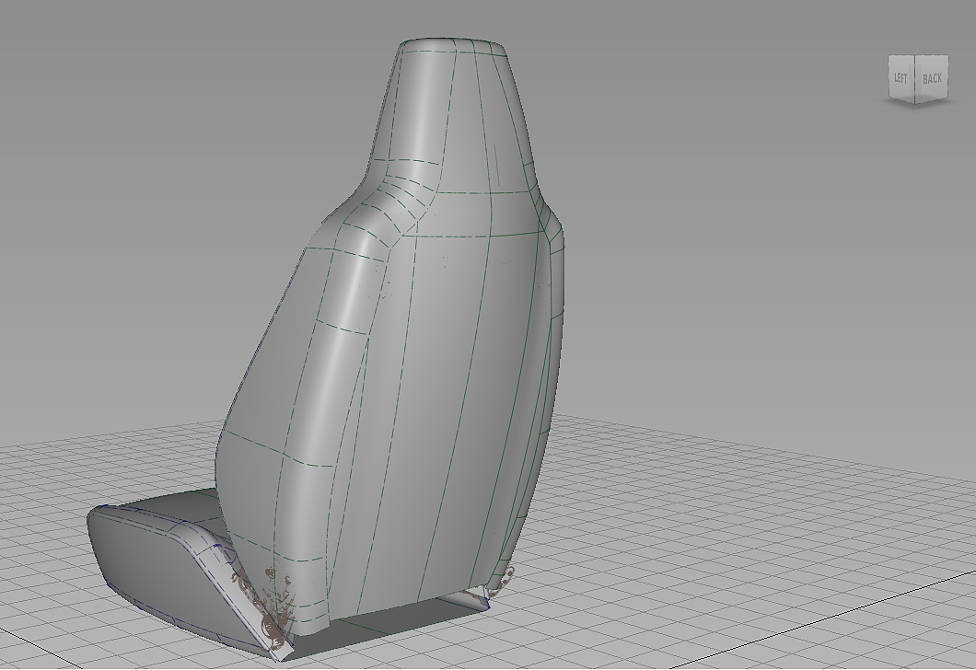The height and width of the screenshot is (670, 976).
Task: Click the LEFT face of the ViewCube
Action: point(900,77)
